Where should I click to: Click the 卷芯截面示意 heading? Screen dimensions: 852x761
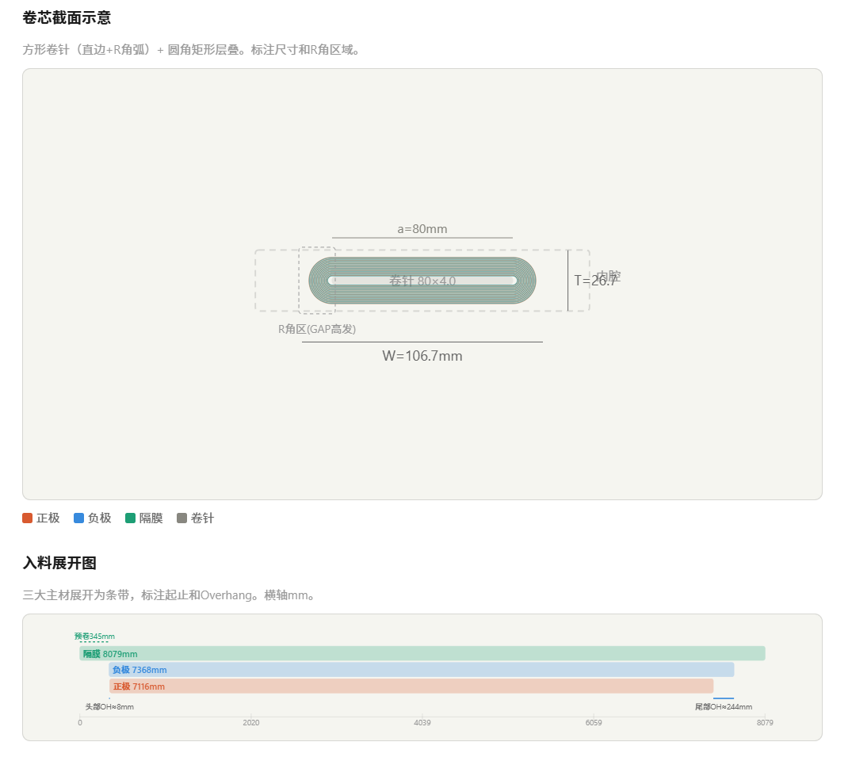pyautogui.click(x=67, y=18)
